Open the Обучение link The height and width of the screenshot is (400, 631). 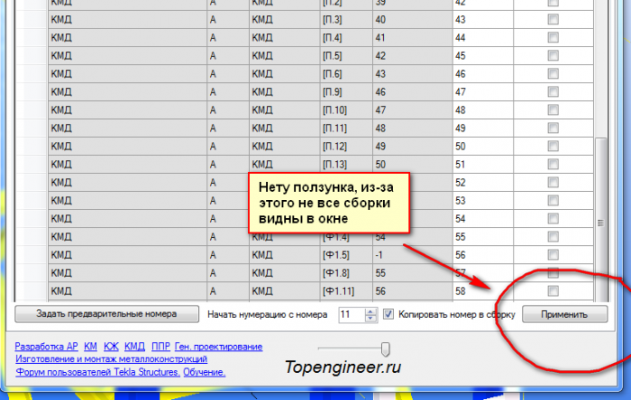pos(204,372)
